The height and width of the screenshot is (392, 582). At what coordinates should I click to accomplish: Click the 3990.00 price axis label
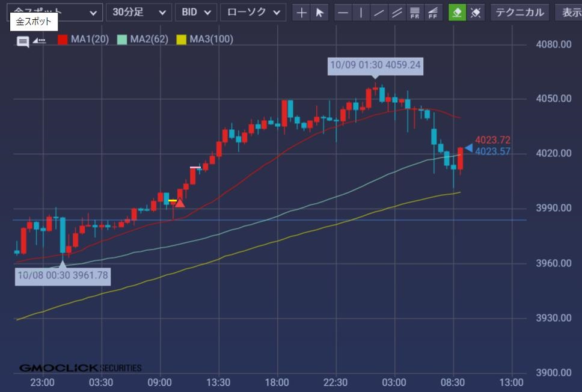553,208
